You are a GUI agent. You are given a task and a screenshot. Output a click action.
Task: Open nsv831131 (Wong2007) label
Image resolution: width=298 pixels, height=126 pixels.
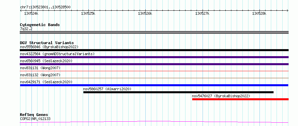(40, 68)
